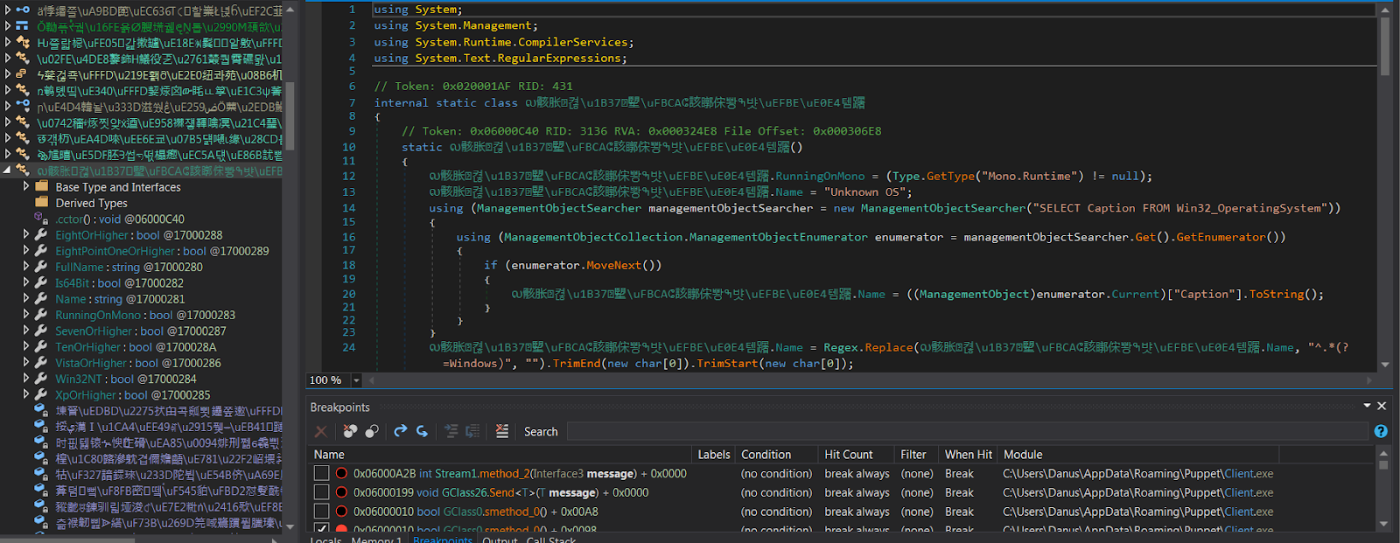
Task: Expand the Base Type and Interfaces node
Action: pos(26,187)
